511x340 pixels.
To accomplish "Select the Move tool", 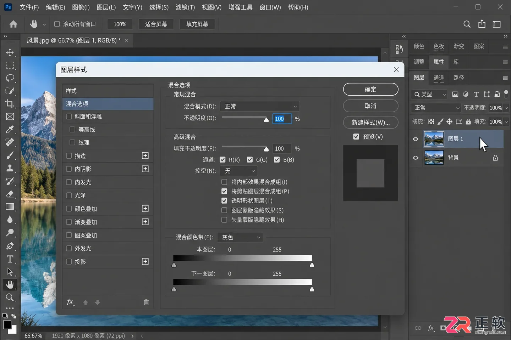I will point(10,52).
